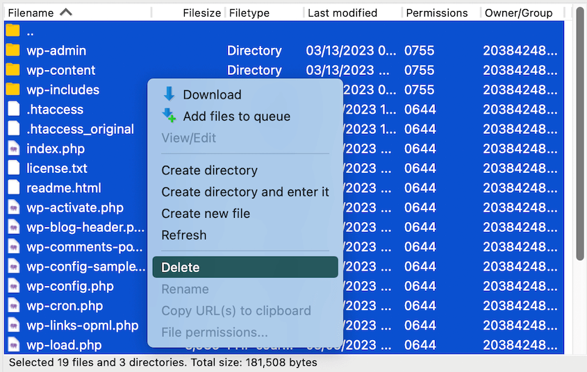Sort by the Filename column sort arrow

tap(66, 12)
